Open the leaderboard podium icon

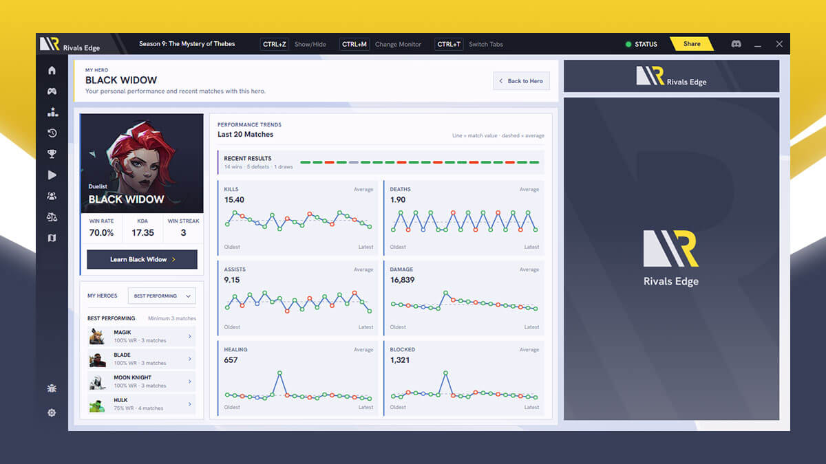click(52, 112)
